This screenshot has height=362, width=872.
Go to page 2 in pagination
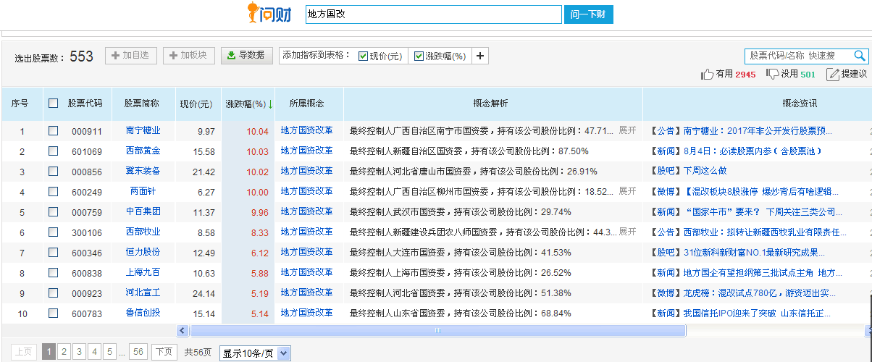(64, 352)
